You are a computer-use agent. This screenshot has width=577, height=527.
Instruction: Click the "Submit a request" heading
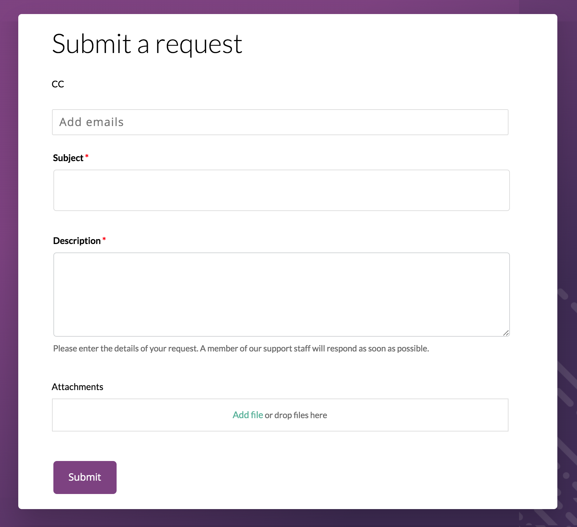pos(147,44)
